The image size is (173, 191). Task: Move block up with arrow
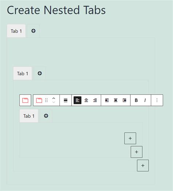tap(54, 99)
